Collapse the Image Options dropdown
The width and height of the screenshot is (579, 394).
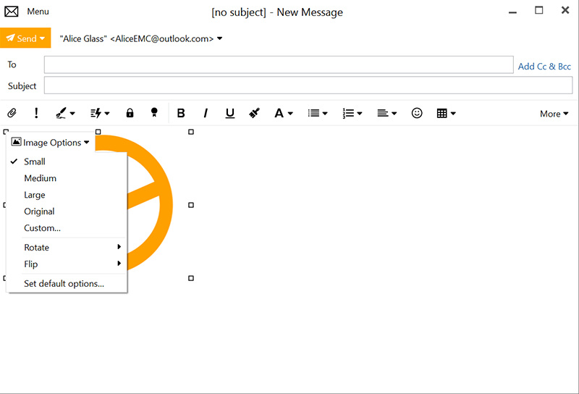51,143
